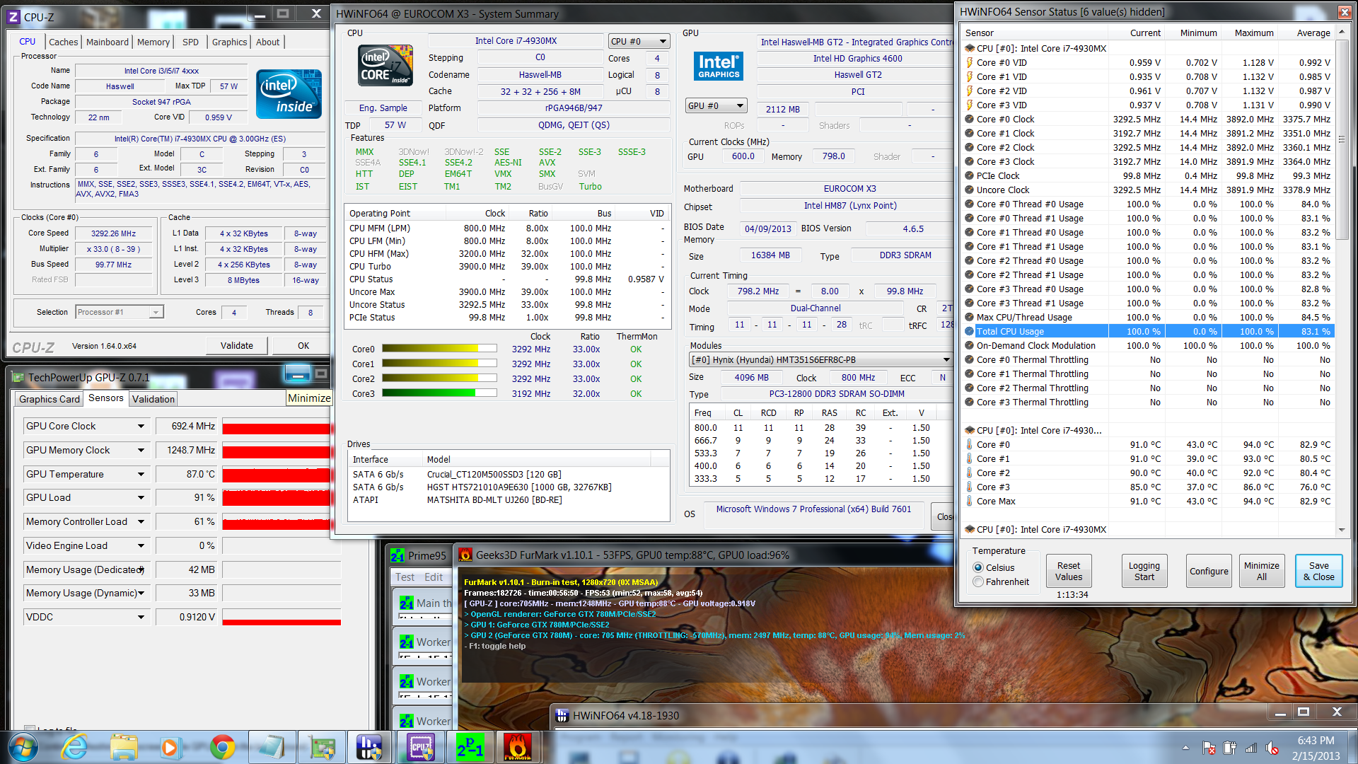Click the Core0 clock bar in HWiNFO summary
The width and height of the screenshot is (1358, 764).
[x=439, y=349]
